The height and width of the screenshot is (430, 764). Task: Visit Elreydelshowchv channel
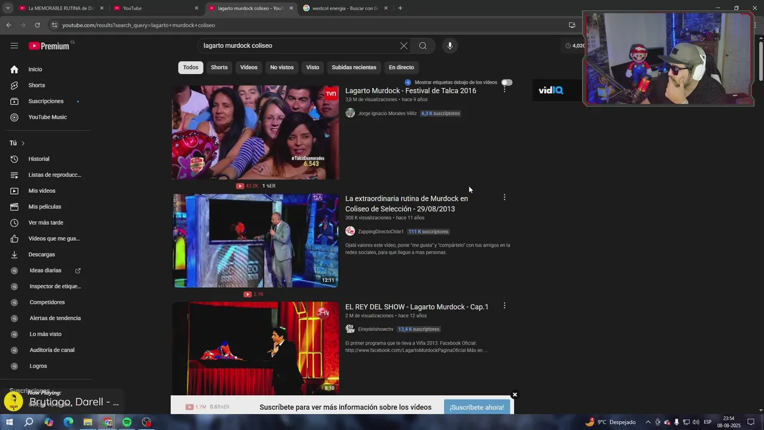pos(375,330)
